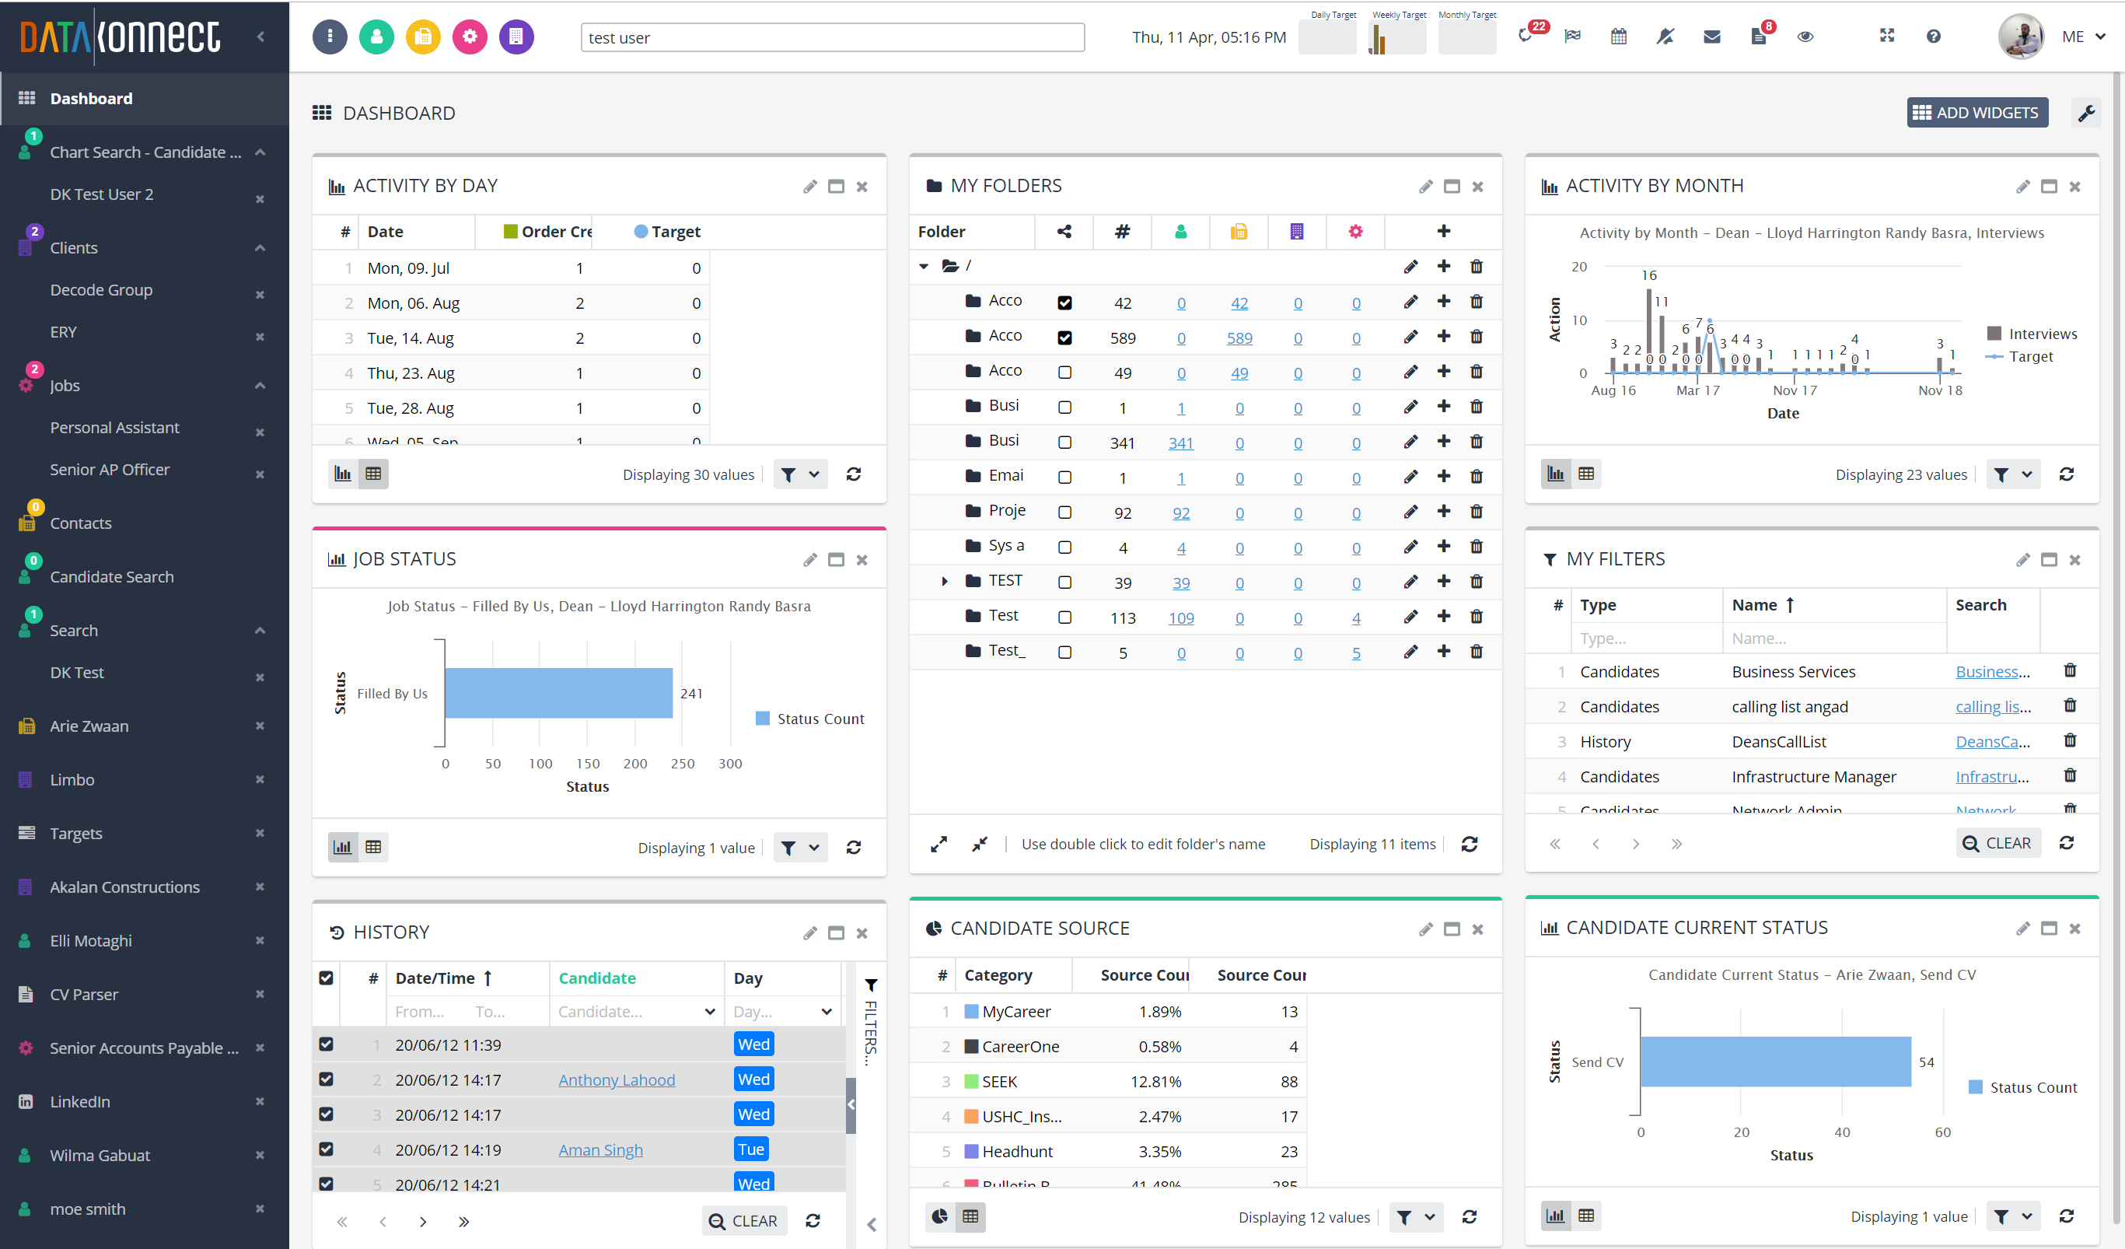Show pie chart view in Candidate Source
Screen dimensions: 2125x1249
(939, 1216)
